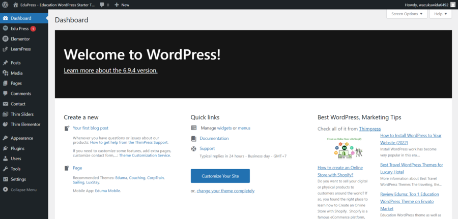Open user avatar beside Howdy text

(452, 5)
